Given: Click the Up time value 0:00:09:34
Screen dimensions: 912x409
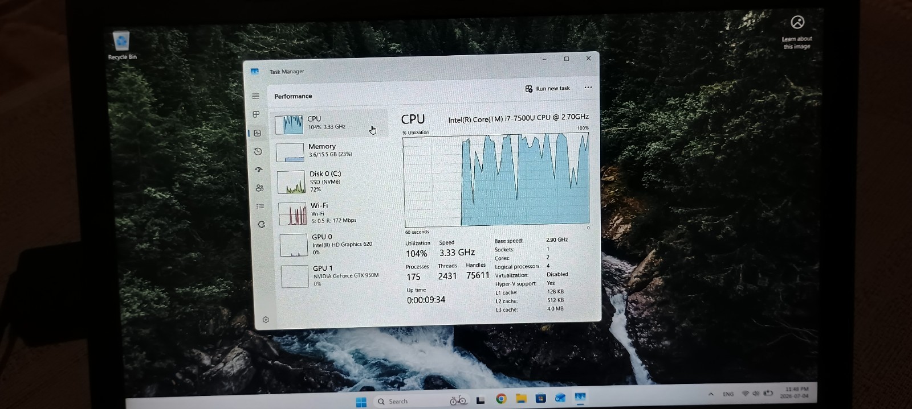Looking at the screenshot, I should [426, 300].
